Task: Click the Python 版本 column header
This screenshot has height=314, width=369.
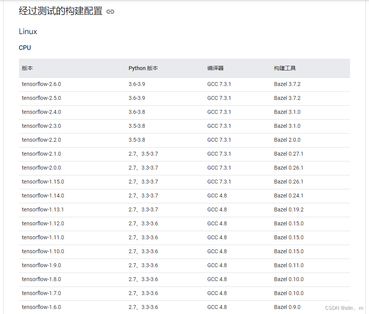Action: click(x=143, y=68)
